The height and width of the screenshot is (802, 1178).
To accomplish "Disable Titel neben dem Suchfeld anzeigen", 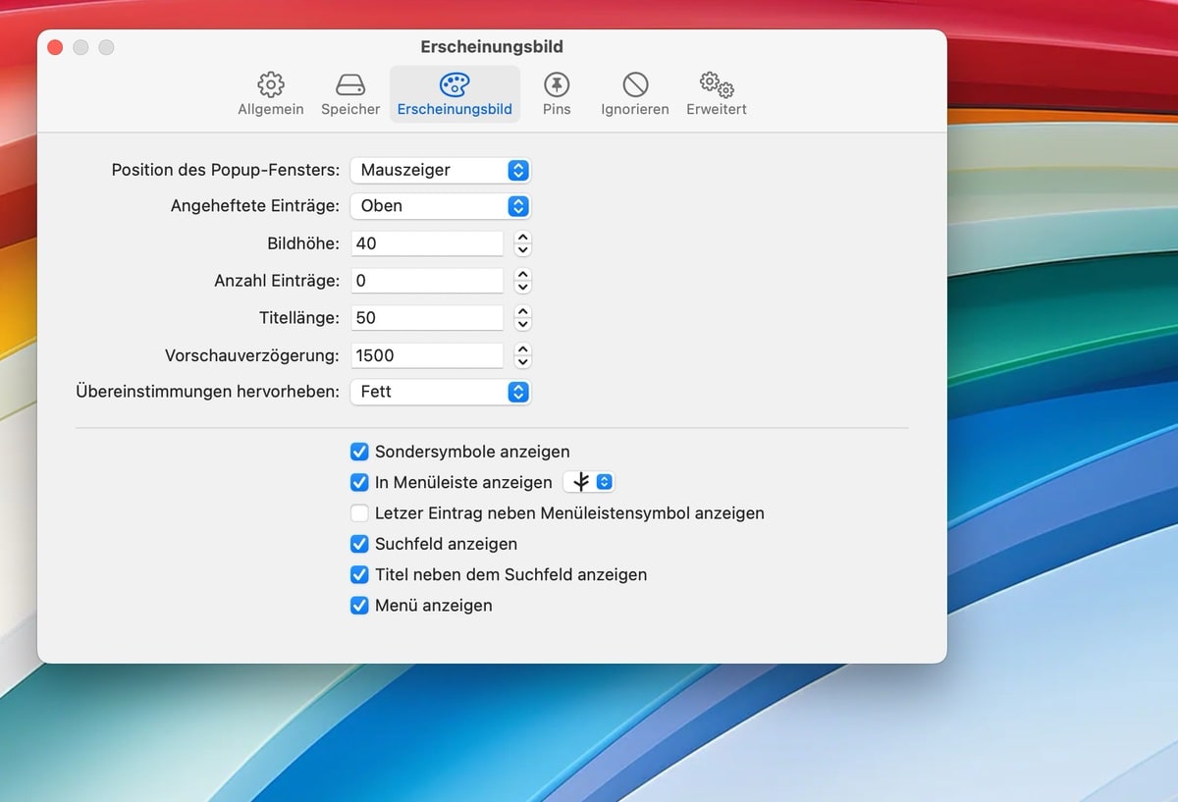I will tap(359, 575).
